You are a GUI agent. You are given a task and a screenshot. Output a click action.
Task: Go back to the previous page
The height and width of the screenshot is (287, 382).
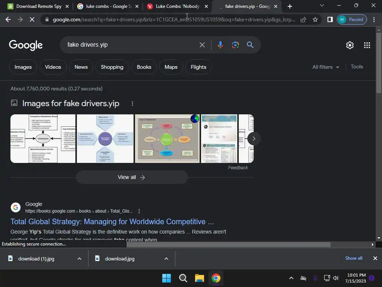pos(8,19)
